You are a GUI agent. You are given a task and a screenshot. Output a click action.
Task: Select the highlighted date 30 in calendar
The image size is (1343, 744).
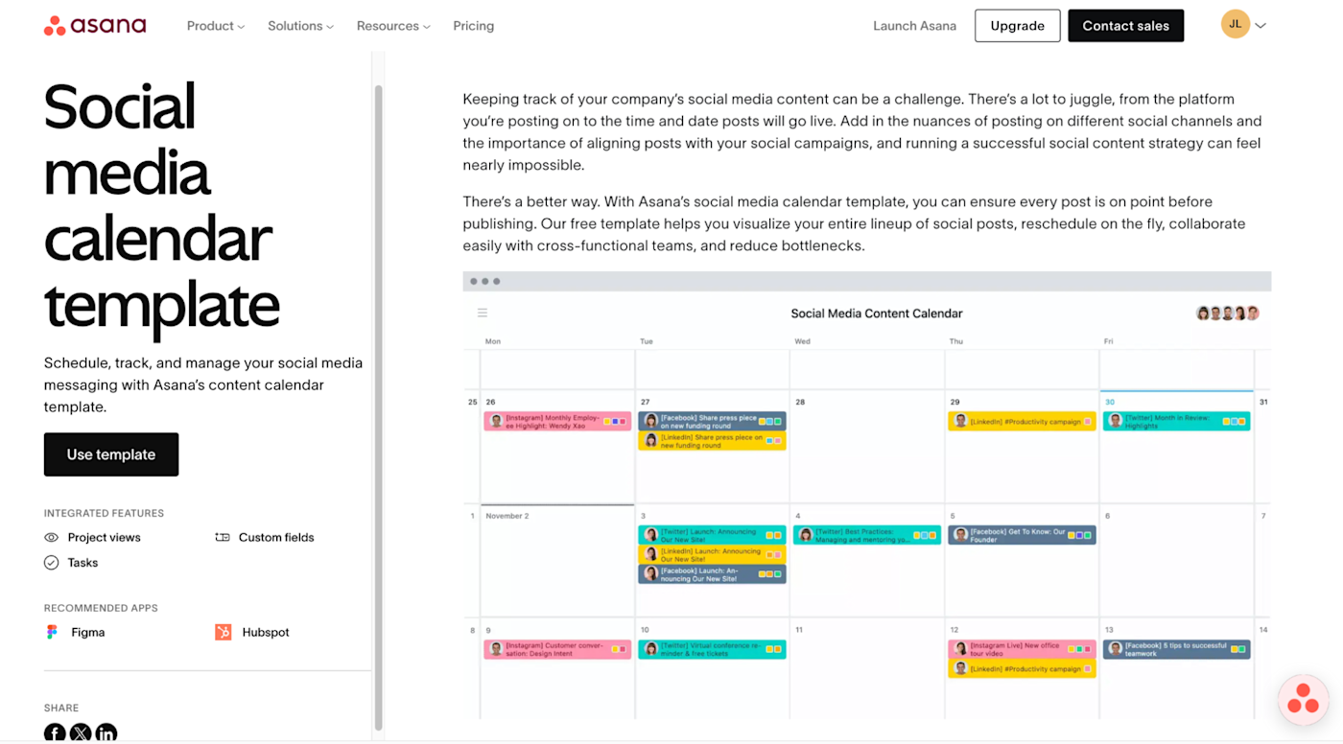pyautogui.click(x=1109, y=402)
